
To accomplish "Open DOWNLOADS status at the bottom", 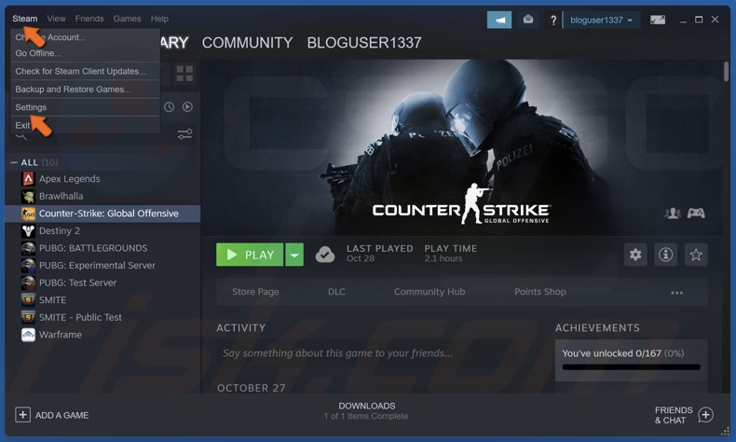I will click(x=366, y=411).
